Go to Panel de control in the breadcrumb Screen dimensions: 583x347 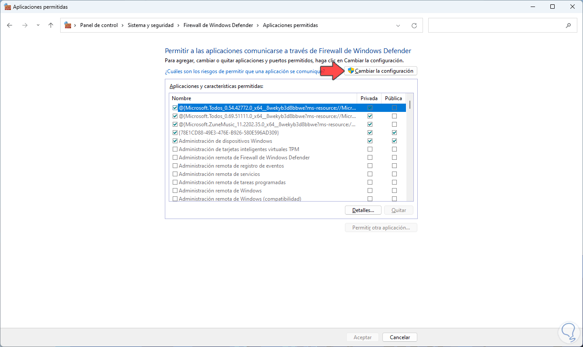99,25
